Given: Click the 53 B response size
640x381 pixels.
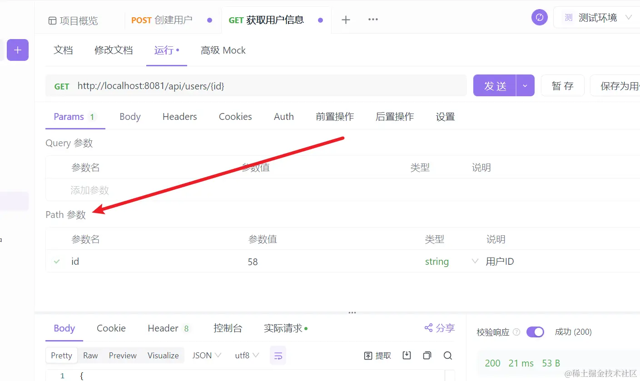Looking at the screenshot, I should pos(551,363).
